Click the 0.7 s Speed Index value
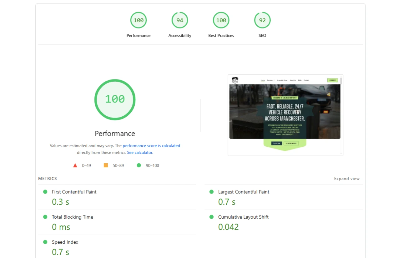The width and height of the screenshot is (403, 258). pos(61,252)
